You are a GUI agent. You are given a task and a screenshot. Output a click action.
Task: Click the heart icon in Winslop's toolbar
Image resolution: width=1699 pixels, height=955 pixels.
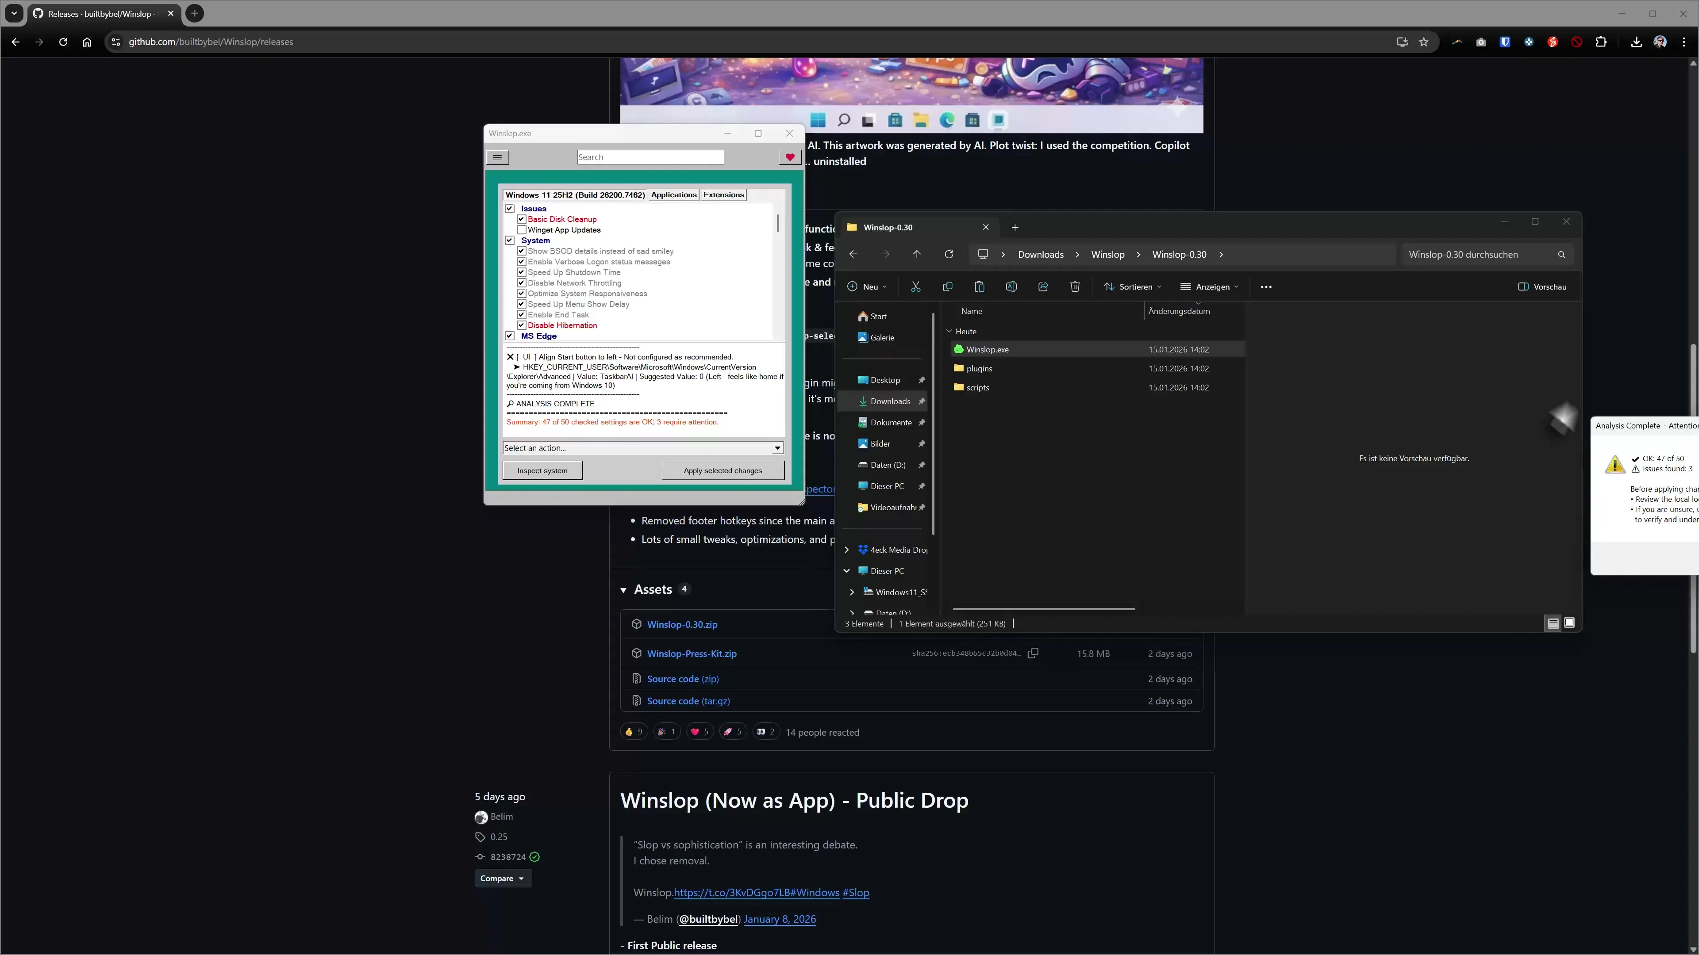pyautogui.click(x=789, y=157)
